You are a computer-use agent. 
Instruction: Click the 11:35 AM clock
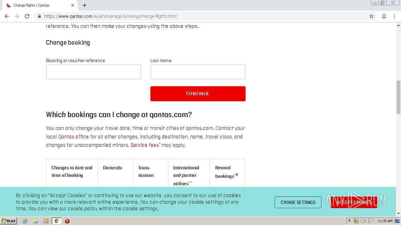(x=385, y=221)
